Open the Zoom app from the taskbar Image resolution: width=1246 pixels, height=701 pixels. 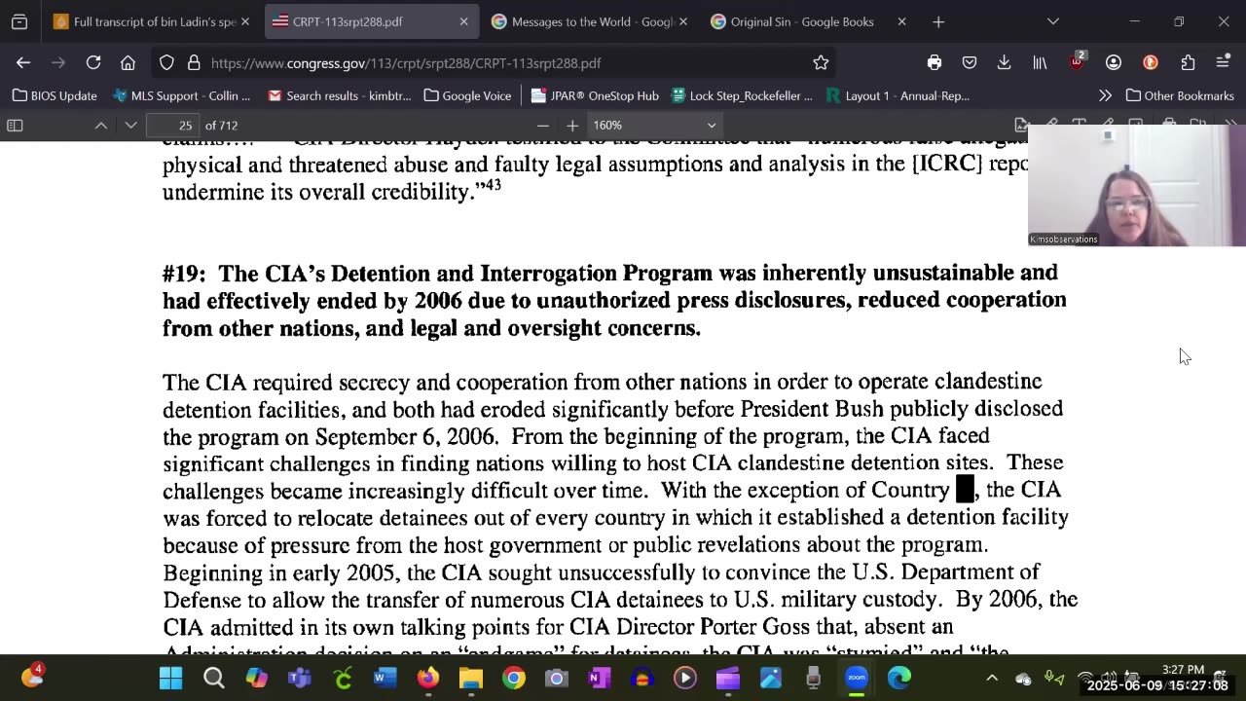point(857,678)
